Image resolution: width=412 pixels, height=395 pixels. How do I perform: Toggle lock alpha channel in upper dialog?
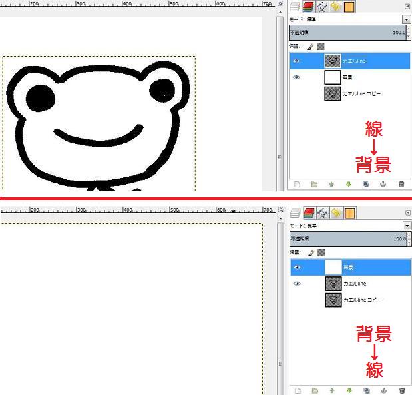[321, 47]
